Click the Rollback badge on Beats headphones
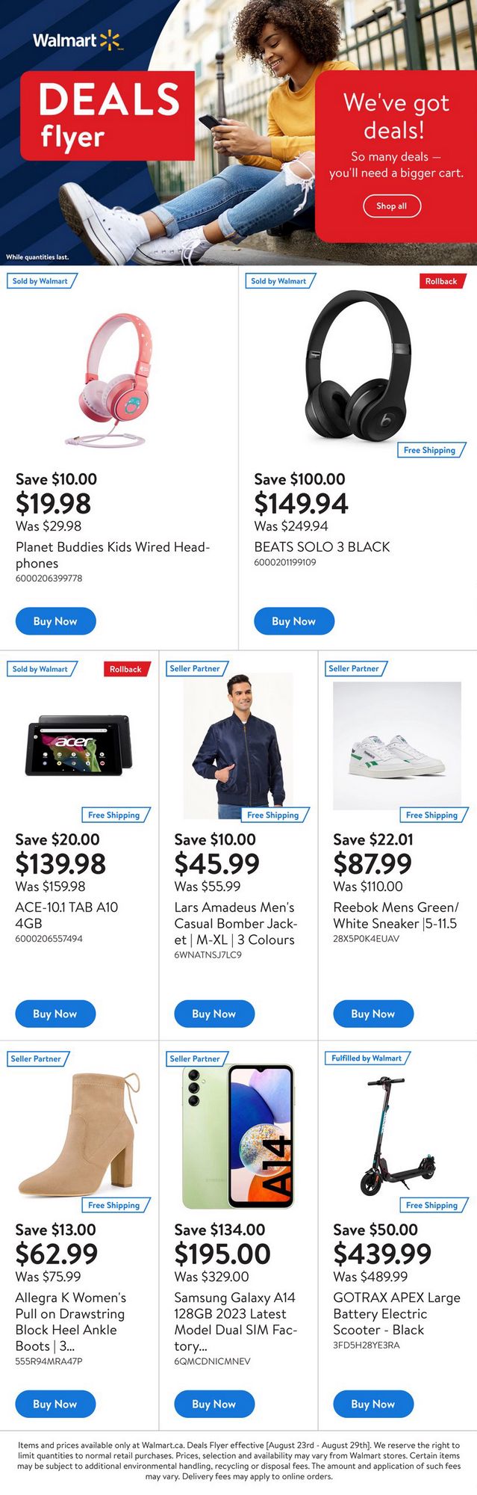Viewport: 477px width, 1495px height. 441,281
